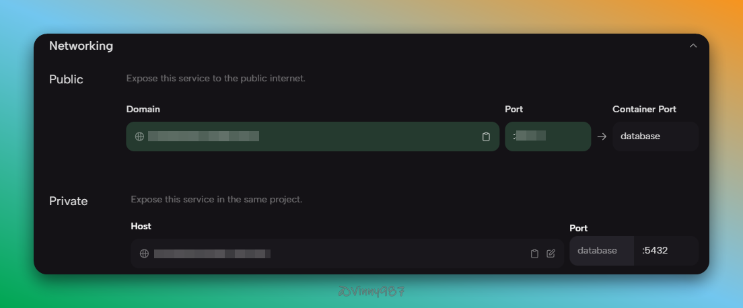Open the Container Port database selector
The width and height of the screenshot is (743, 308).
tap(654, 137)
